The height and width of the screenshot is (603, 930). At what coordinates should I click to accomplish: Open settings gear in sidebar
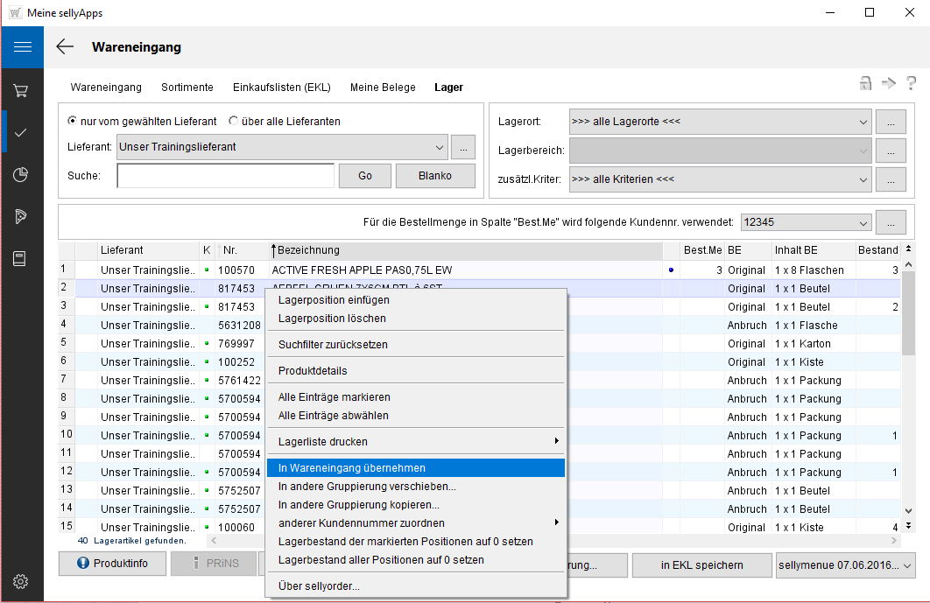pos(22,581)
